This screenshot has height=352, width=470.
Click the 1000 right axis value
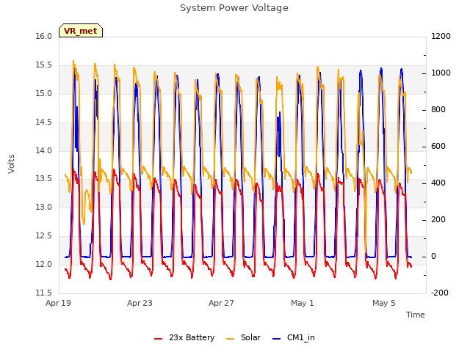(x=441, y=73)
